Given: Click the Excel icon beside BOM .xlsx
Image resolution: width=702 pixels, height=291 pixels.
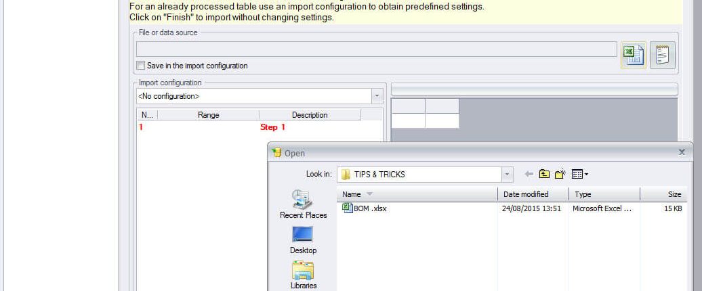Looking at the screenshot, I should pos(347,208).
